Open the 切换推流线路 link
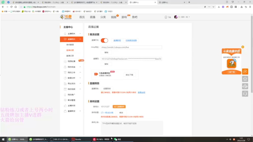 coord(131,40)
